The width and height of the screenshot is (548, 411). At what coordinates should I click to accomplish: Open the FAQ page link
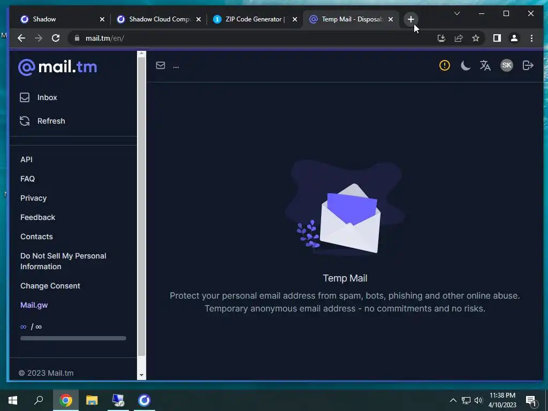28,179
